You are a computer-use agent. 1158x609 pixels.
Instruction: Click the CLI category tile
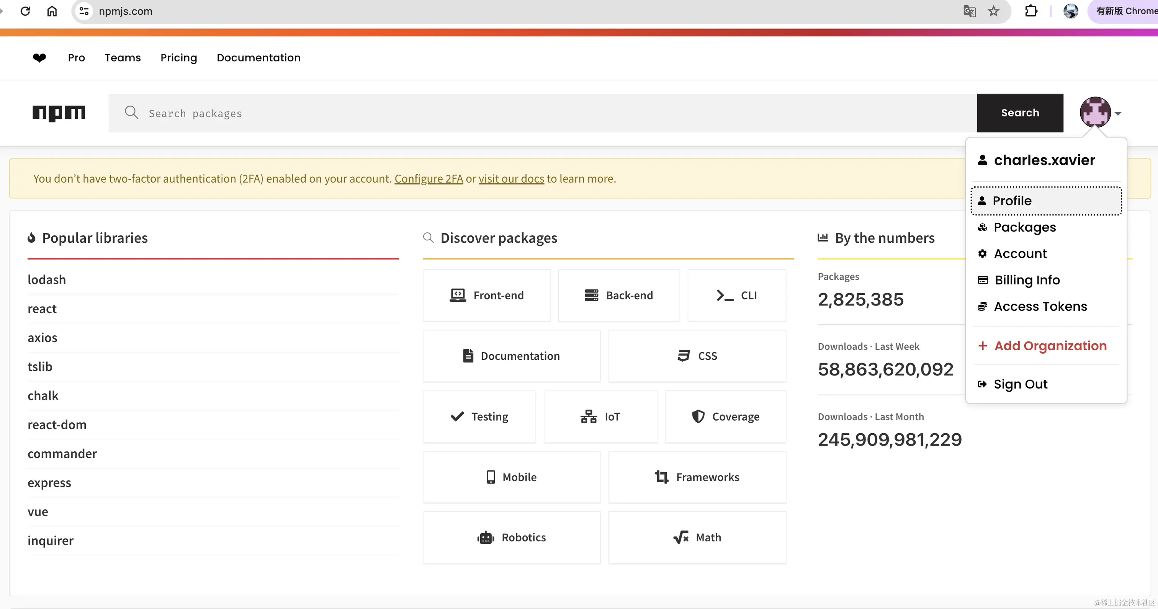pos(737,295)
